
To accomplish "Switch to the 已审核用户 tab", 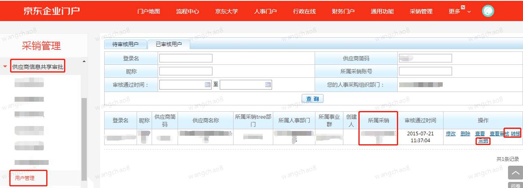I will click(x=169, y=44).
